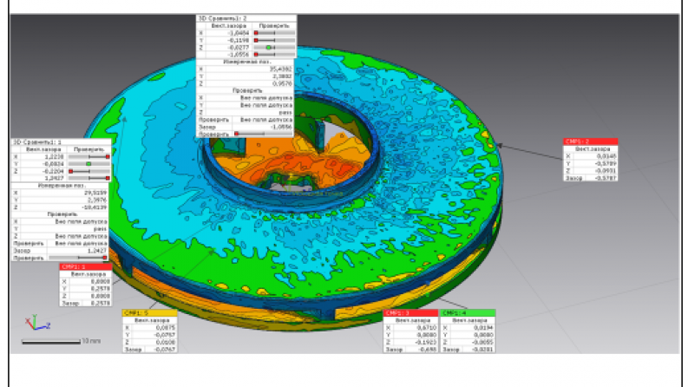
Task: Select the yellow CMP1: 5 callout header
Action: [x=149, y=312]
